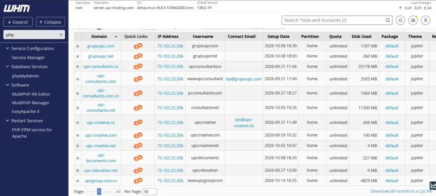
Task: Click the bp@grupoupc.com contact email
Action: tap(244, 79)
